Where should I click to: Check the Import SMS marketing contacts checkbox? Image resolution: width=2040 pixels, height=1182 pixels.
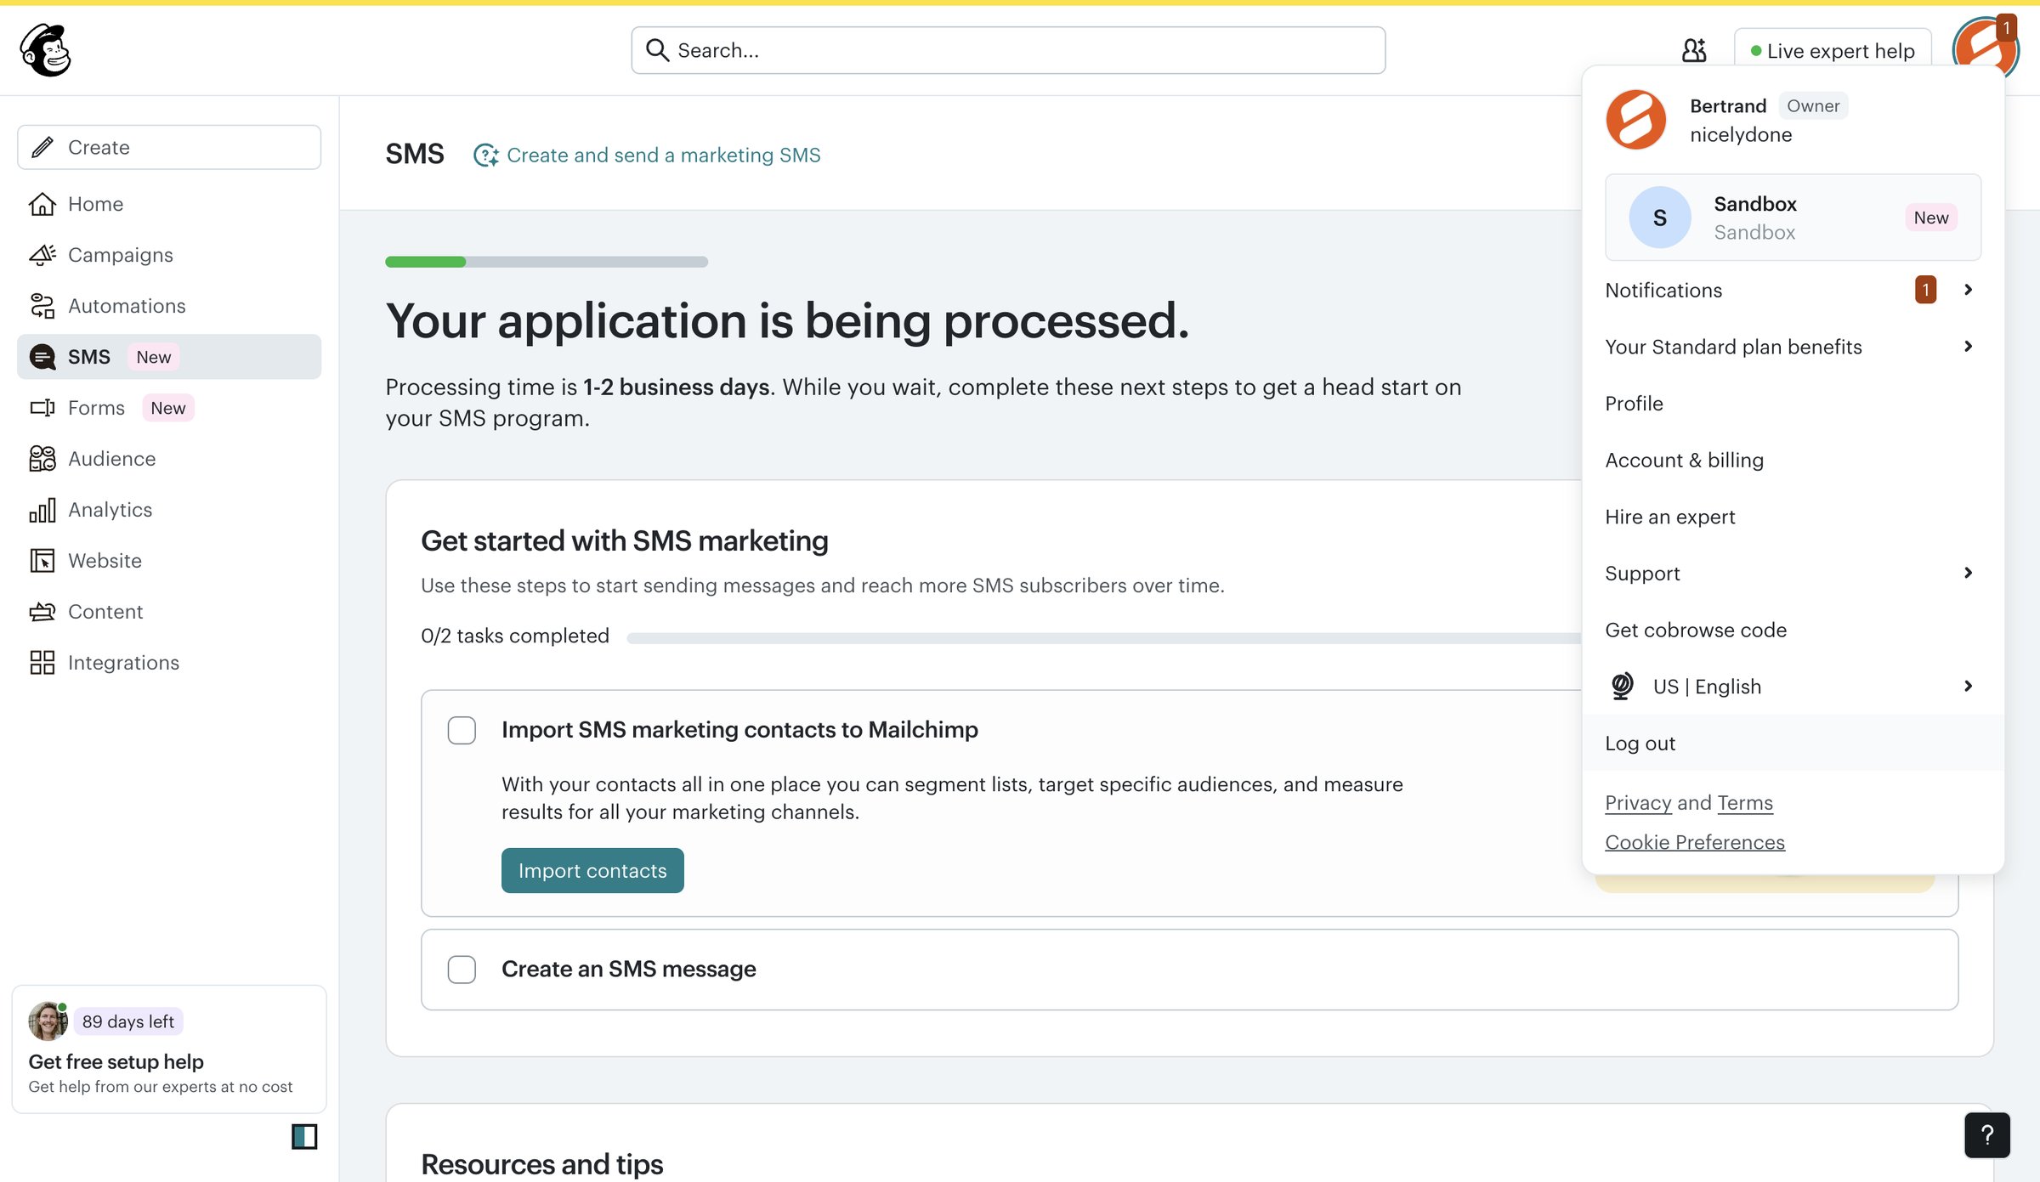(462, 730)
